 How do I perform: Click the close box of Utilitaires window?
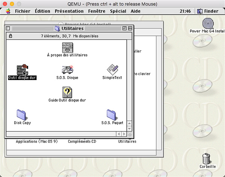[8, 28]
